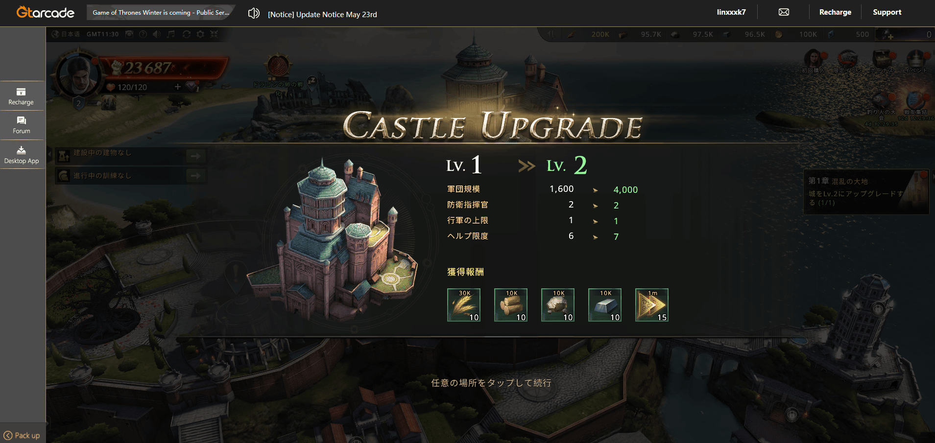The height and width of the screenshot is (443, 935).
Task: Open the Game of Thrones server dropdown
Action: pyautogui.click(x=161, y=12)
